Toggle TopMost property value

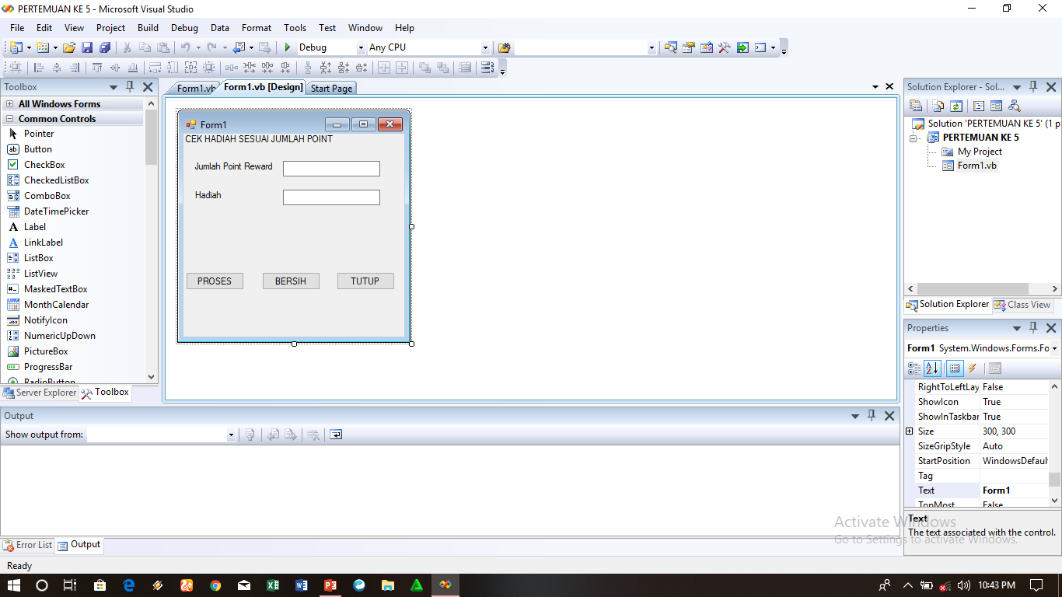(1015, 504)
